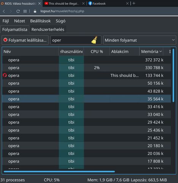Select the opera process using 330 788 k
Image resolution: width=178 pixels, height=183 pixels.
(x=86, y=67)
